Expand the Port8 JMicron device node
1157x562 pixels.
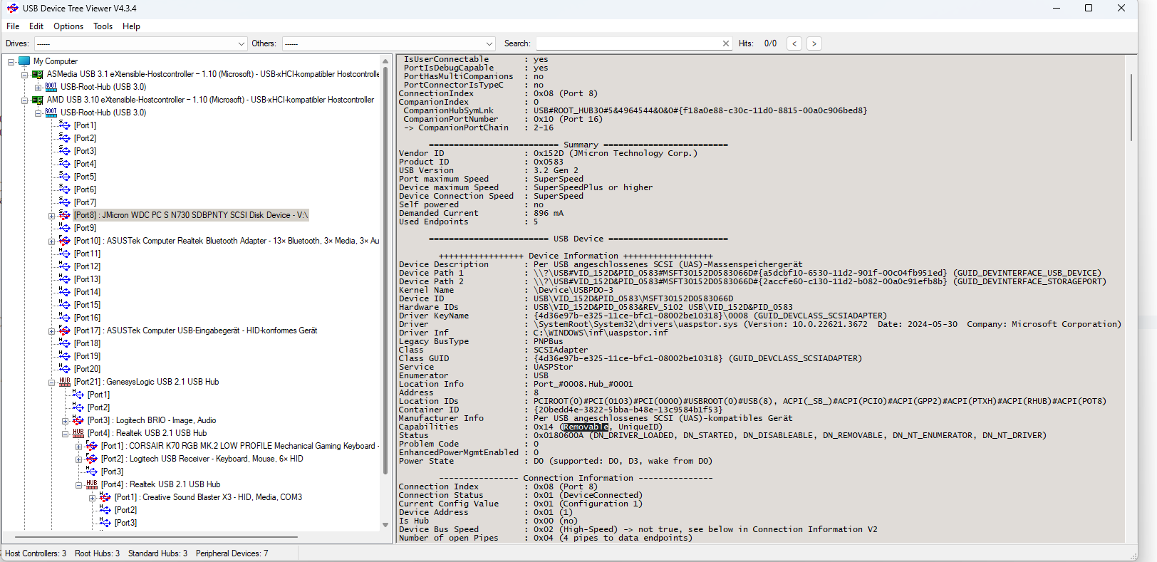click(x=52, y=216)
